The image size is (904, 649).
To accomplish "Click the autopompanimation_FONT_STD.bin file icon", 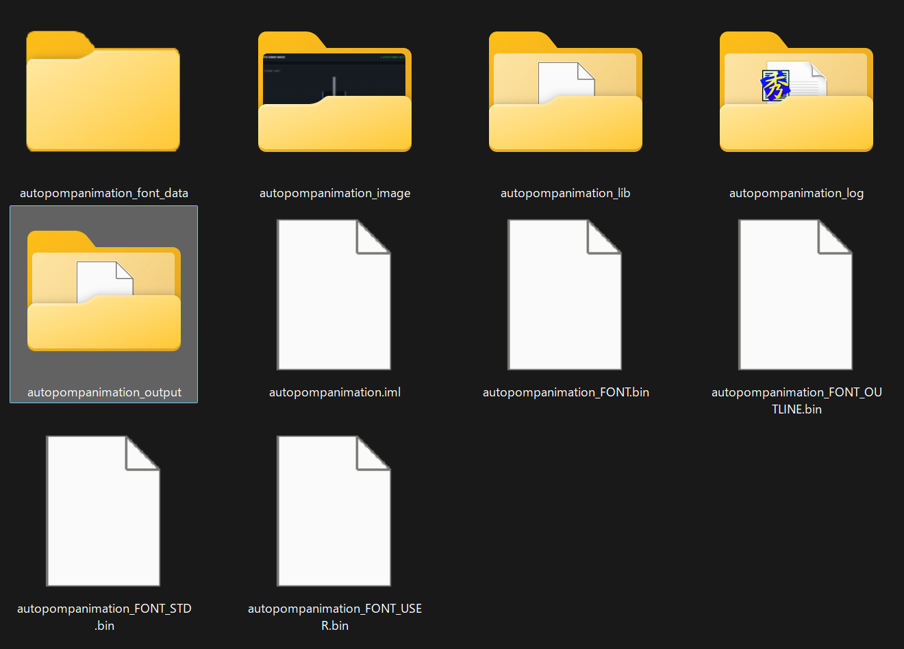I will click(103, 511).
